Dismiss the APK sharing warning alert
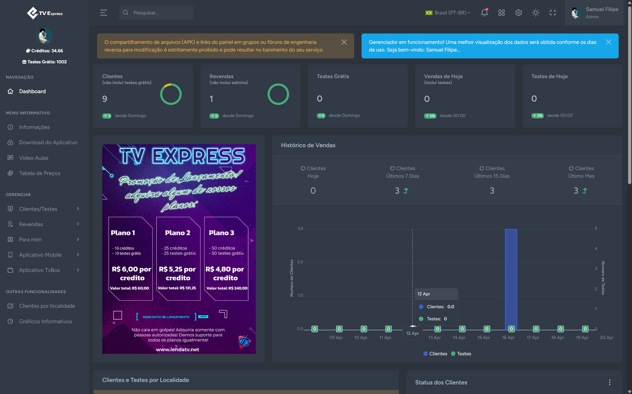This screenshot has width=632, height=394. (x=344, y=42)
